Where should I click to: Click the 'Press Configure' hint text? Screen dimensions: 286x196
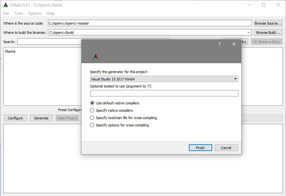(x=70, y=110)
